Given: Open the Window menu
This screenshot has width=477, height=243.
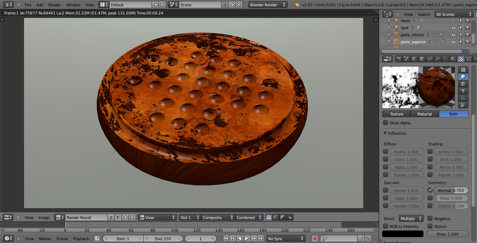Looking at the screenshot, I should click(73, 5).
